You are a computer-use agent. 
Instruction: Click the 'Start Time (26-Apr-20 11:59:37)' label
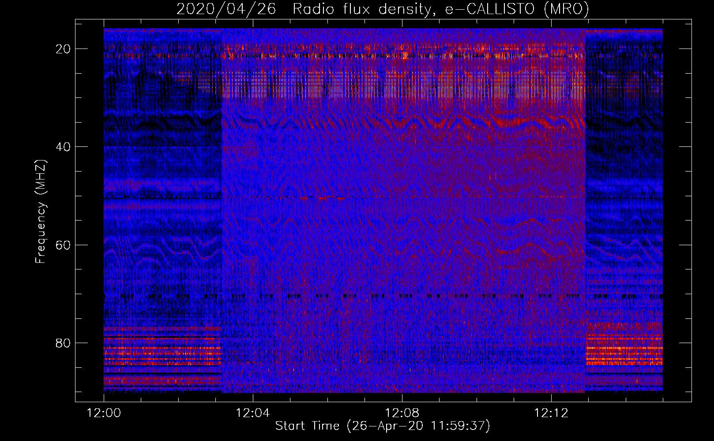pos(383,426)
